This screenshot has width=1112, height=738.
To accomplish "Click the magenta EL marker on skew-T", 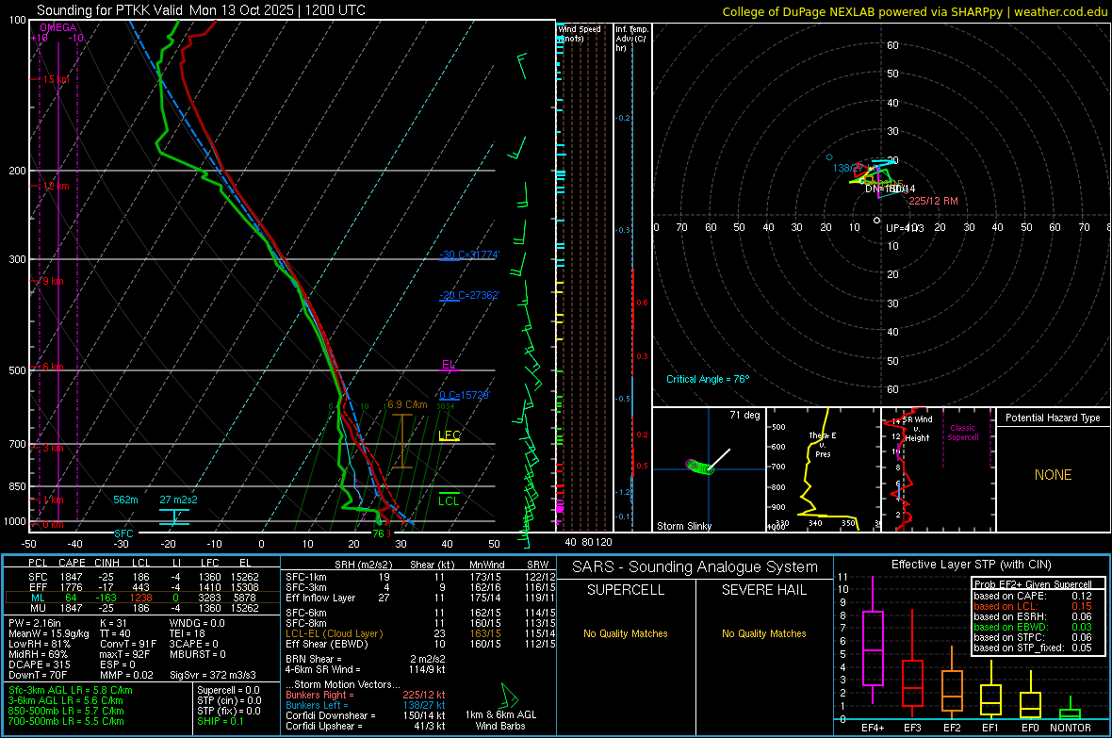I will click(x=449, y=365).
